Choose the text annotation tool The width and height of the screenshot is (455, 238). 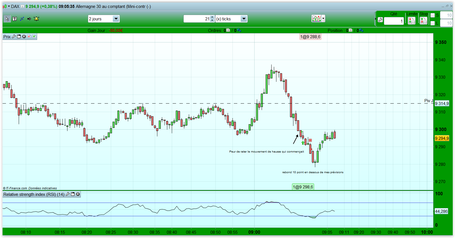click(15, 19)
